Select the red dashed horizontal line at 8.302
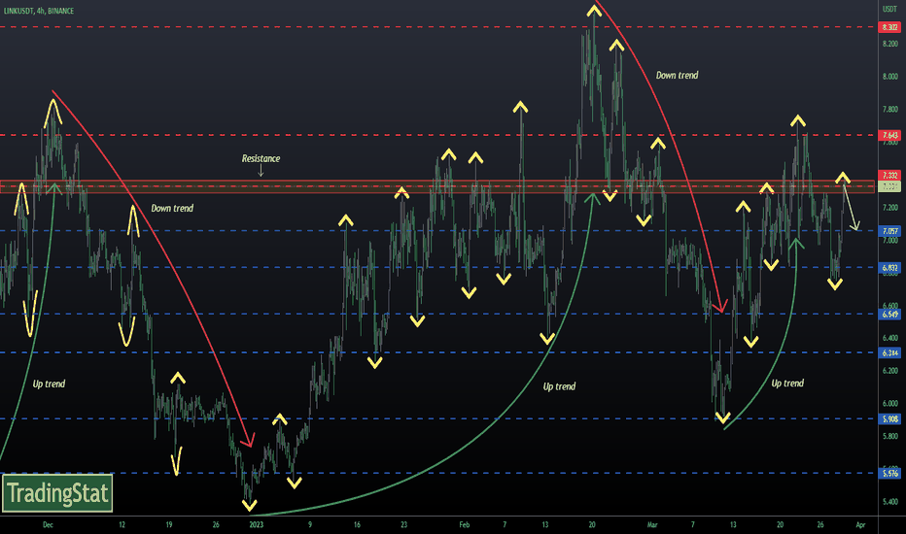The width and height of the screenshot is (906, 534). (439, 27)
